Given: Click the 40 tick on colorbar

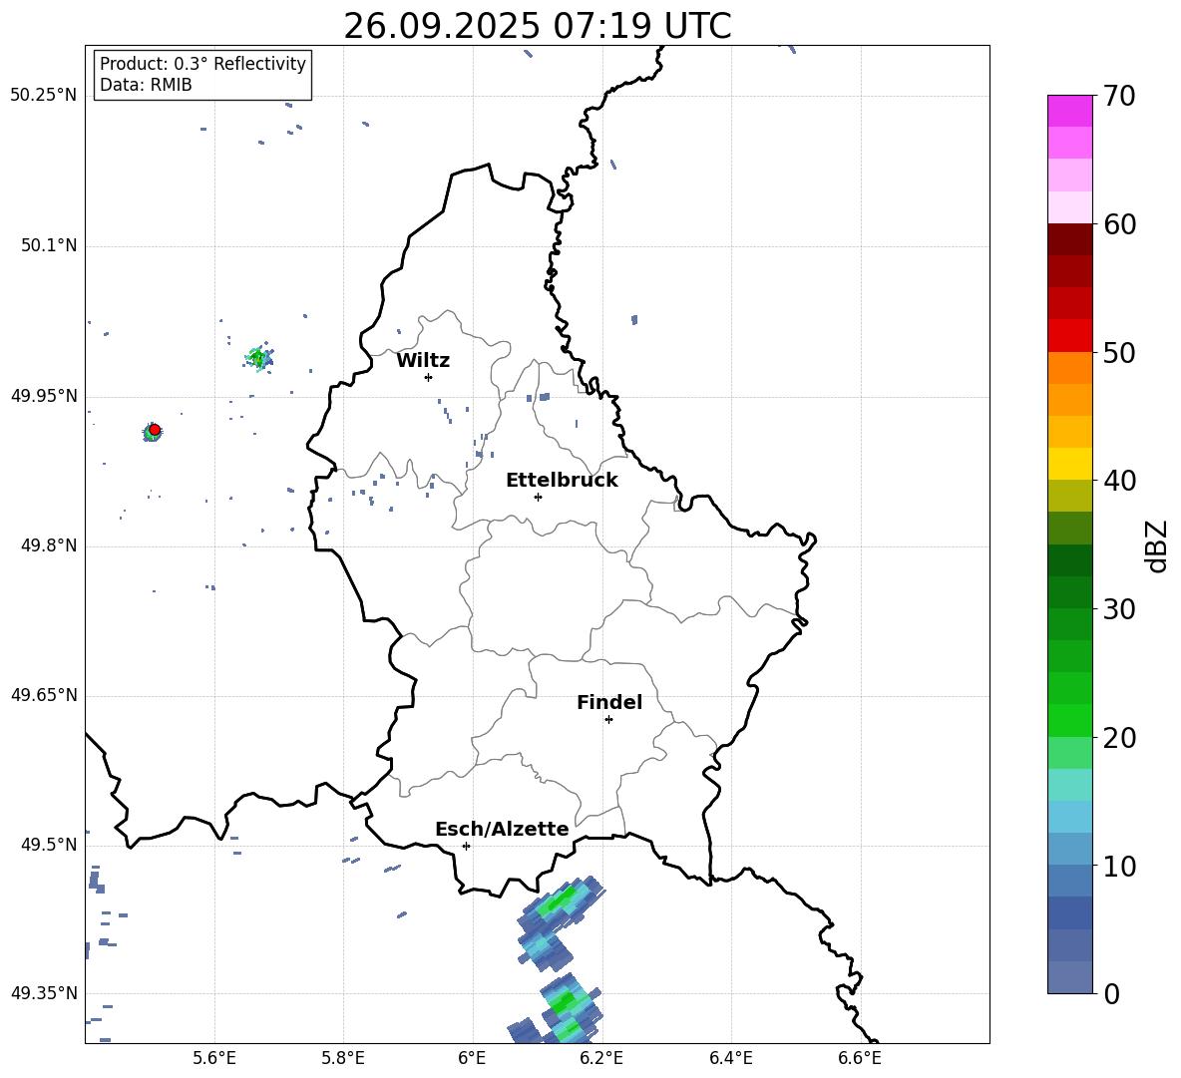Looking at the screenshot, I should click(x=1119, y=481).
